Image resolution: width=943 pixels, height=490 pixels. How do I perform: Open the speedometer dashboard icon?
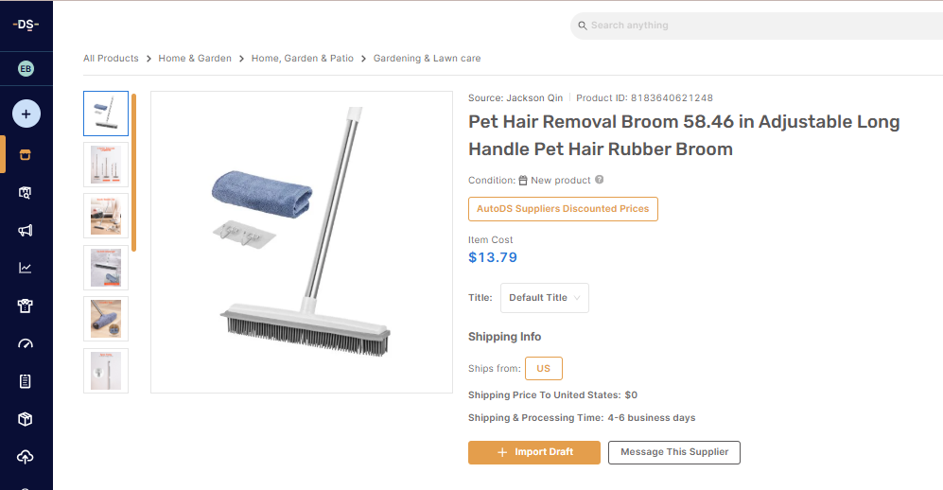26,343
